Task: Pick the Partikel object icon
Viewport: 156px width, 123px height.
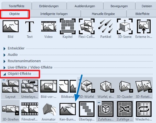Action: click(106, 26)
